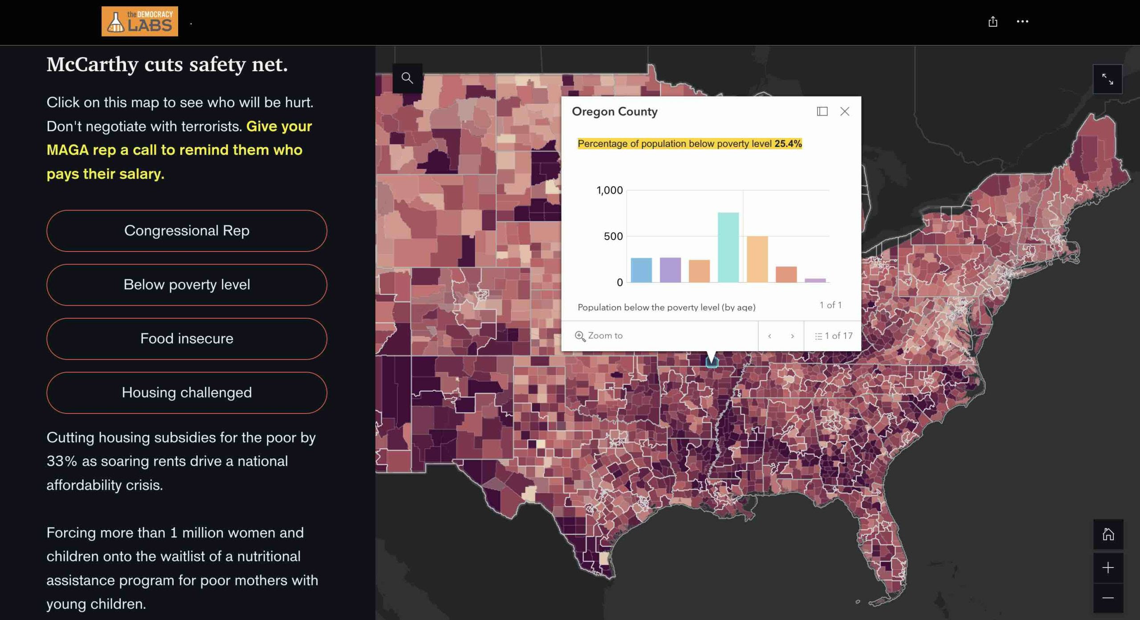Open the three-dots more options menu
The height and width of the screenshot is (620, 1140).
tap(1022, 21)
